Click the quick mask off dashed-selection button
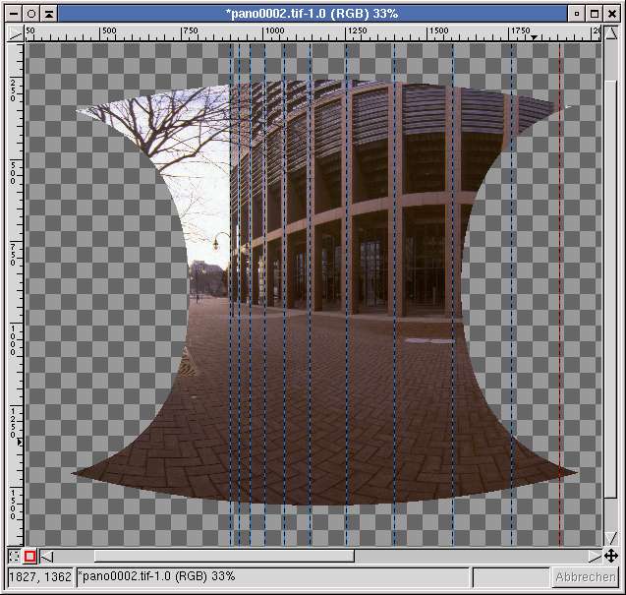Image resolution: width=626 pixels, height=595 pixels. pyautogui.click(x=14, y=556)
